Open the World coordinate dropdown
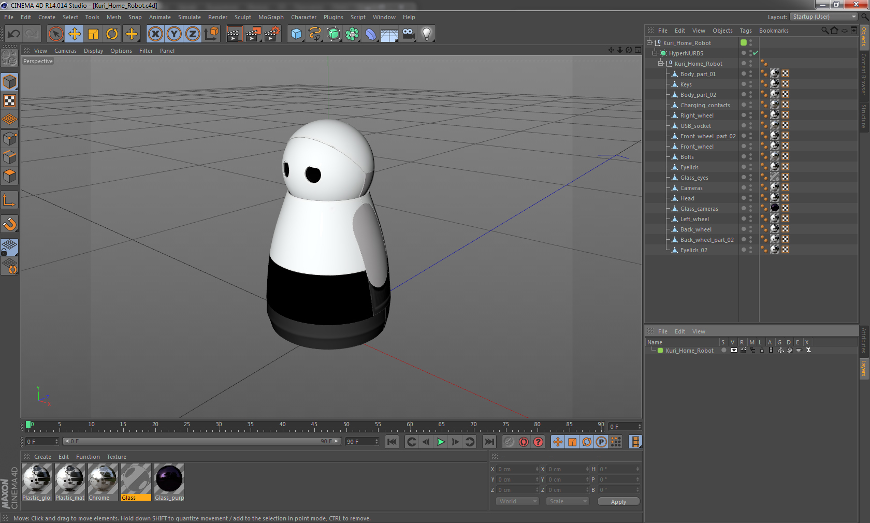The image size is (870, 523). pos(517,501)
